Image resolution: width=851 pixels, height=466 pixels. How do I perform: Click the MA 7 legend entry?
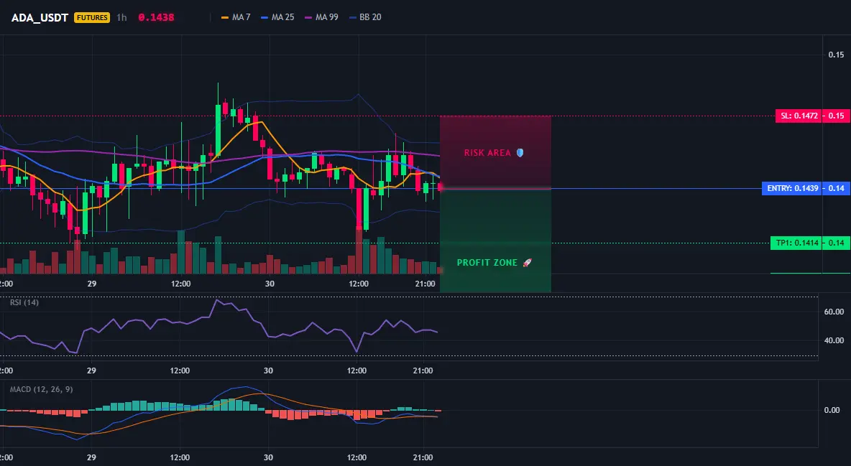pos(236,17)
